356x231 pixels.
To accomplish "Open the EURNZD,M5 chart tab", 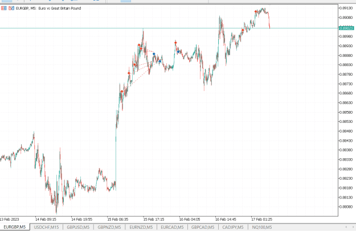I will click(141, 227).
